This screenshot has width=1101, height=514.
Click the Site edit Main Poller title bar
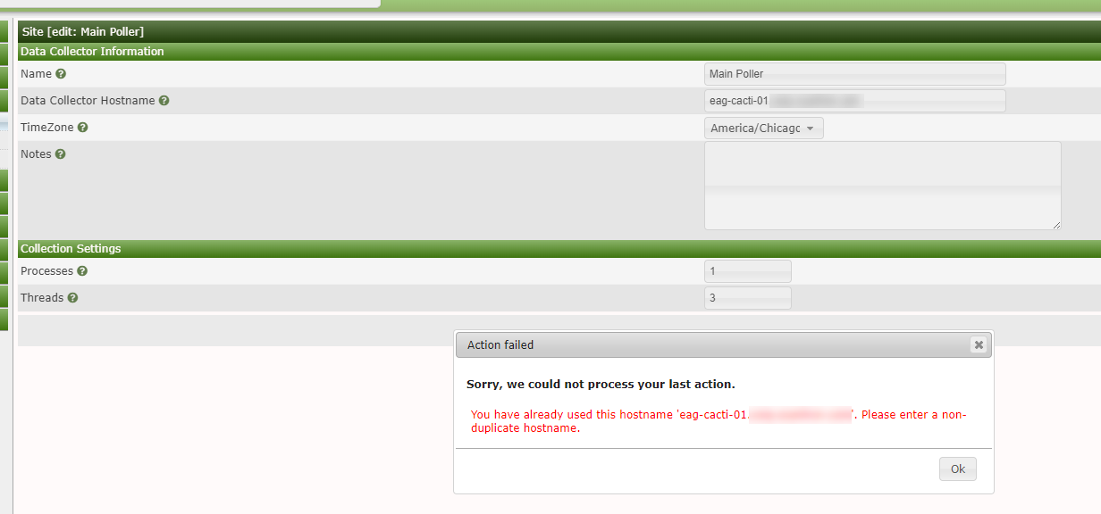(x=83, y=30)
